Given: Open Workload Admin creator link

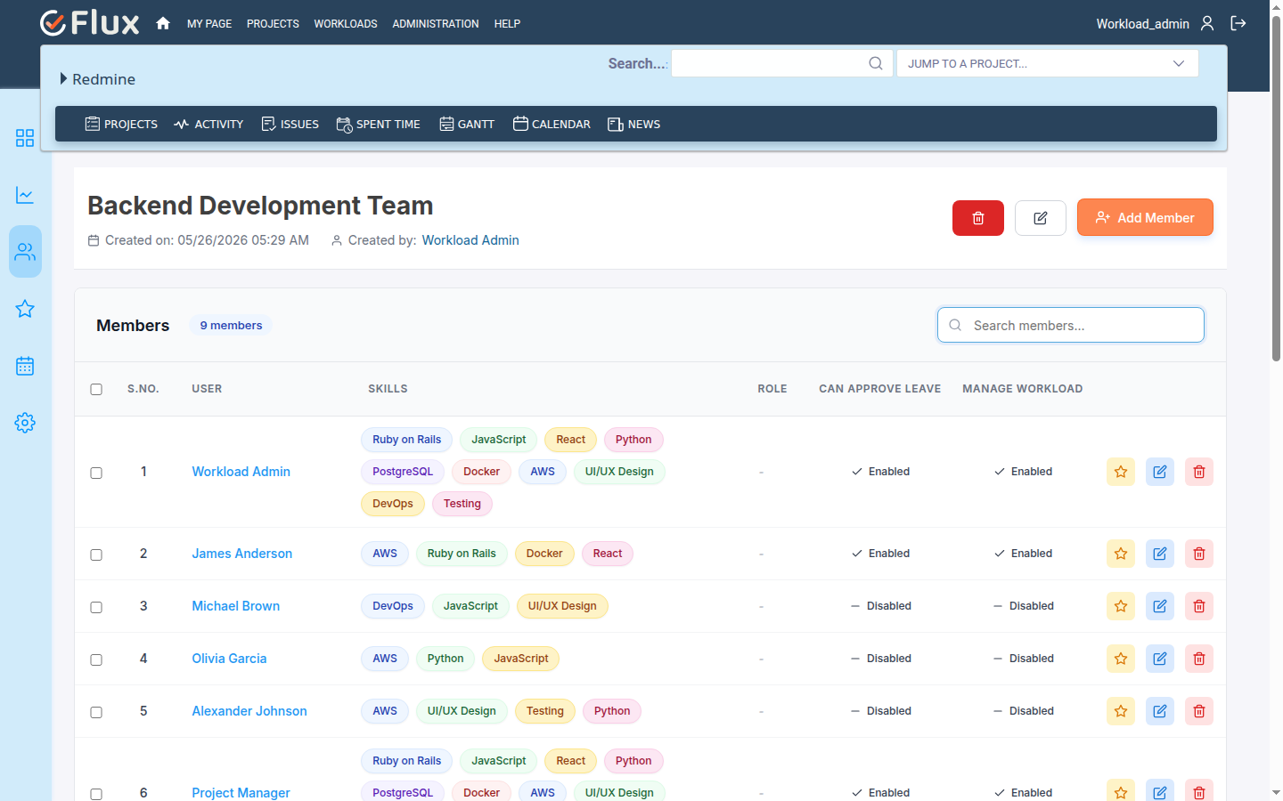Looking at the screenshot, I should (x=470, y=240).
